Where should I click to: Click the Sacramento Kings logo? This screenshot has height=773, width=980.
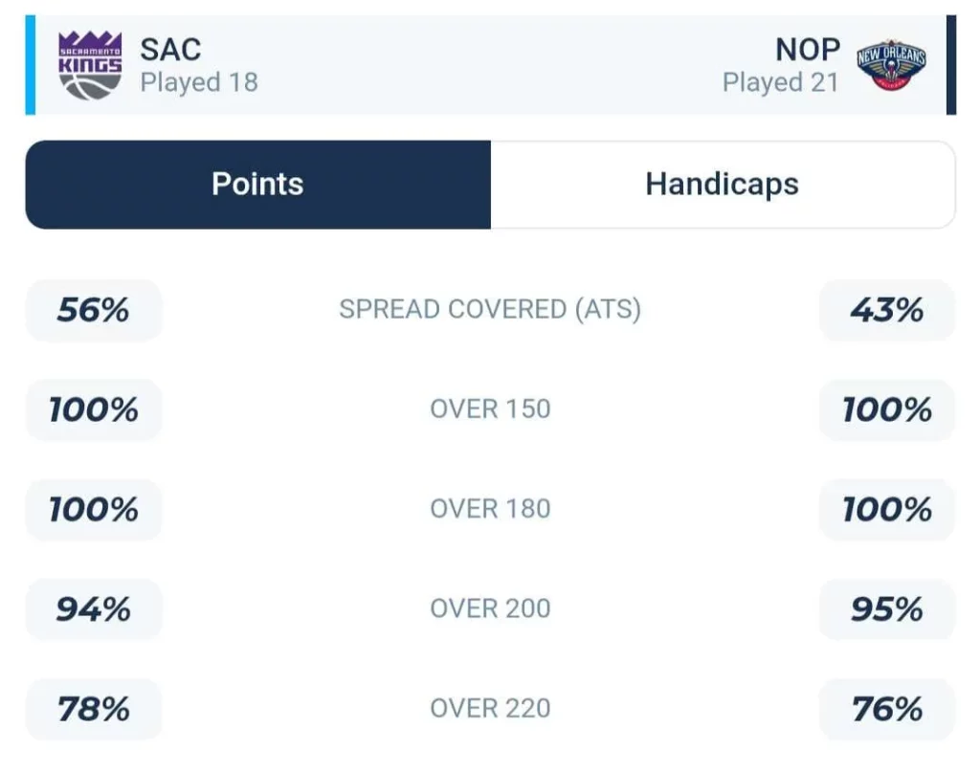(x=90, y=65)
